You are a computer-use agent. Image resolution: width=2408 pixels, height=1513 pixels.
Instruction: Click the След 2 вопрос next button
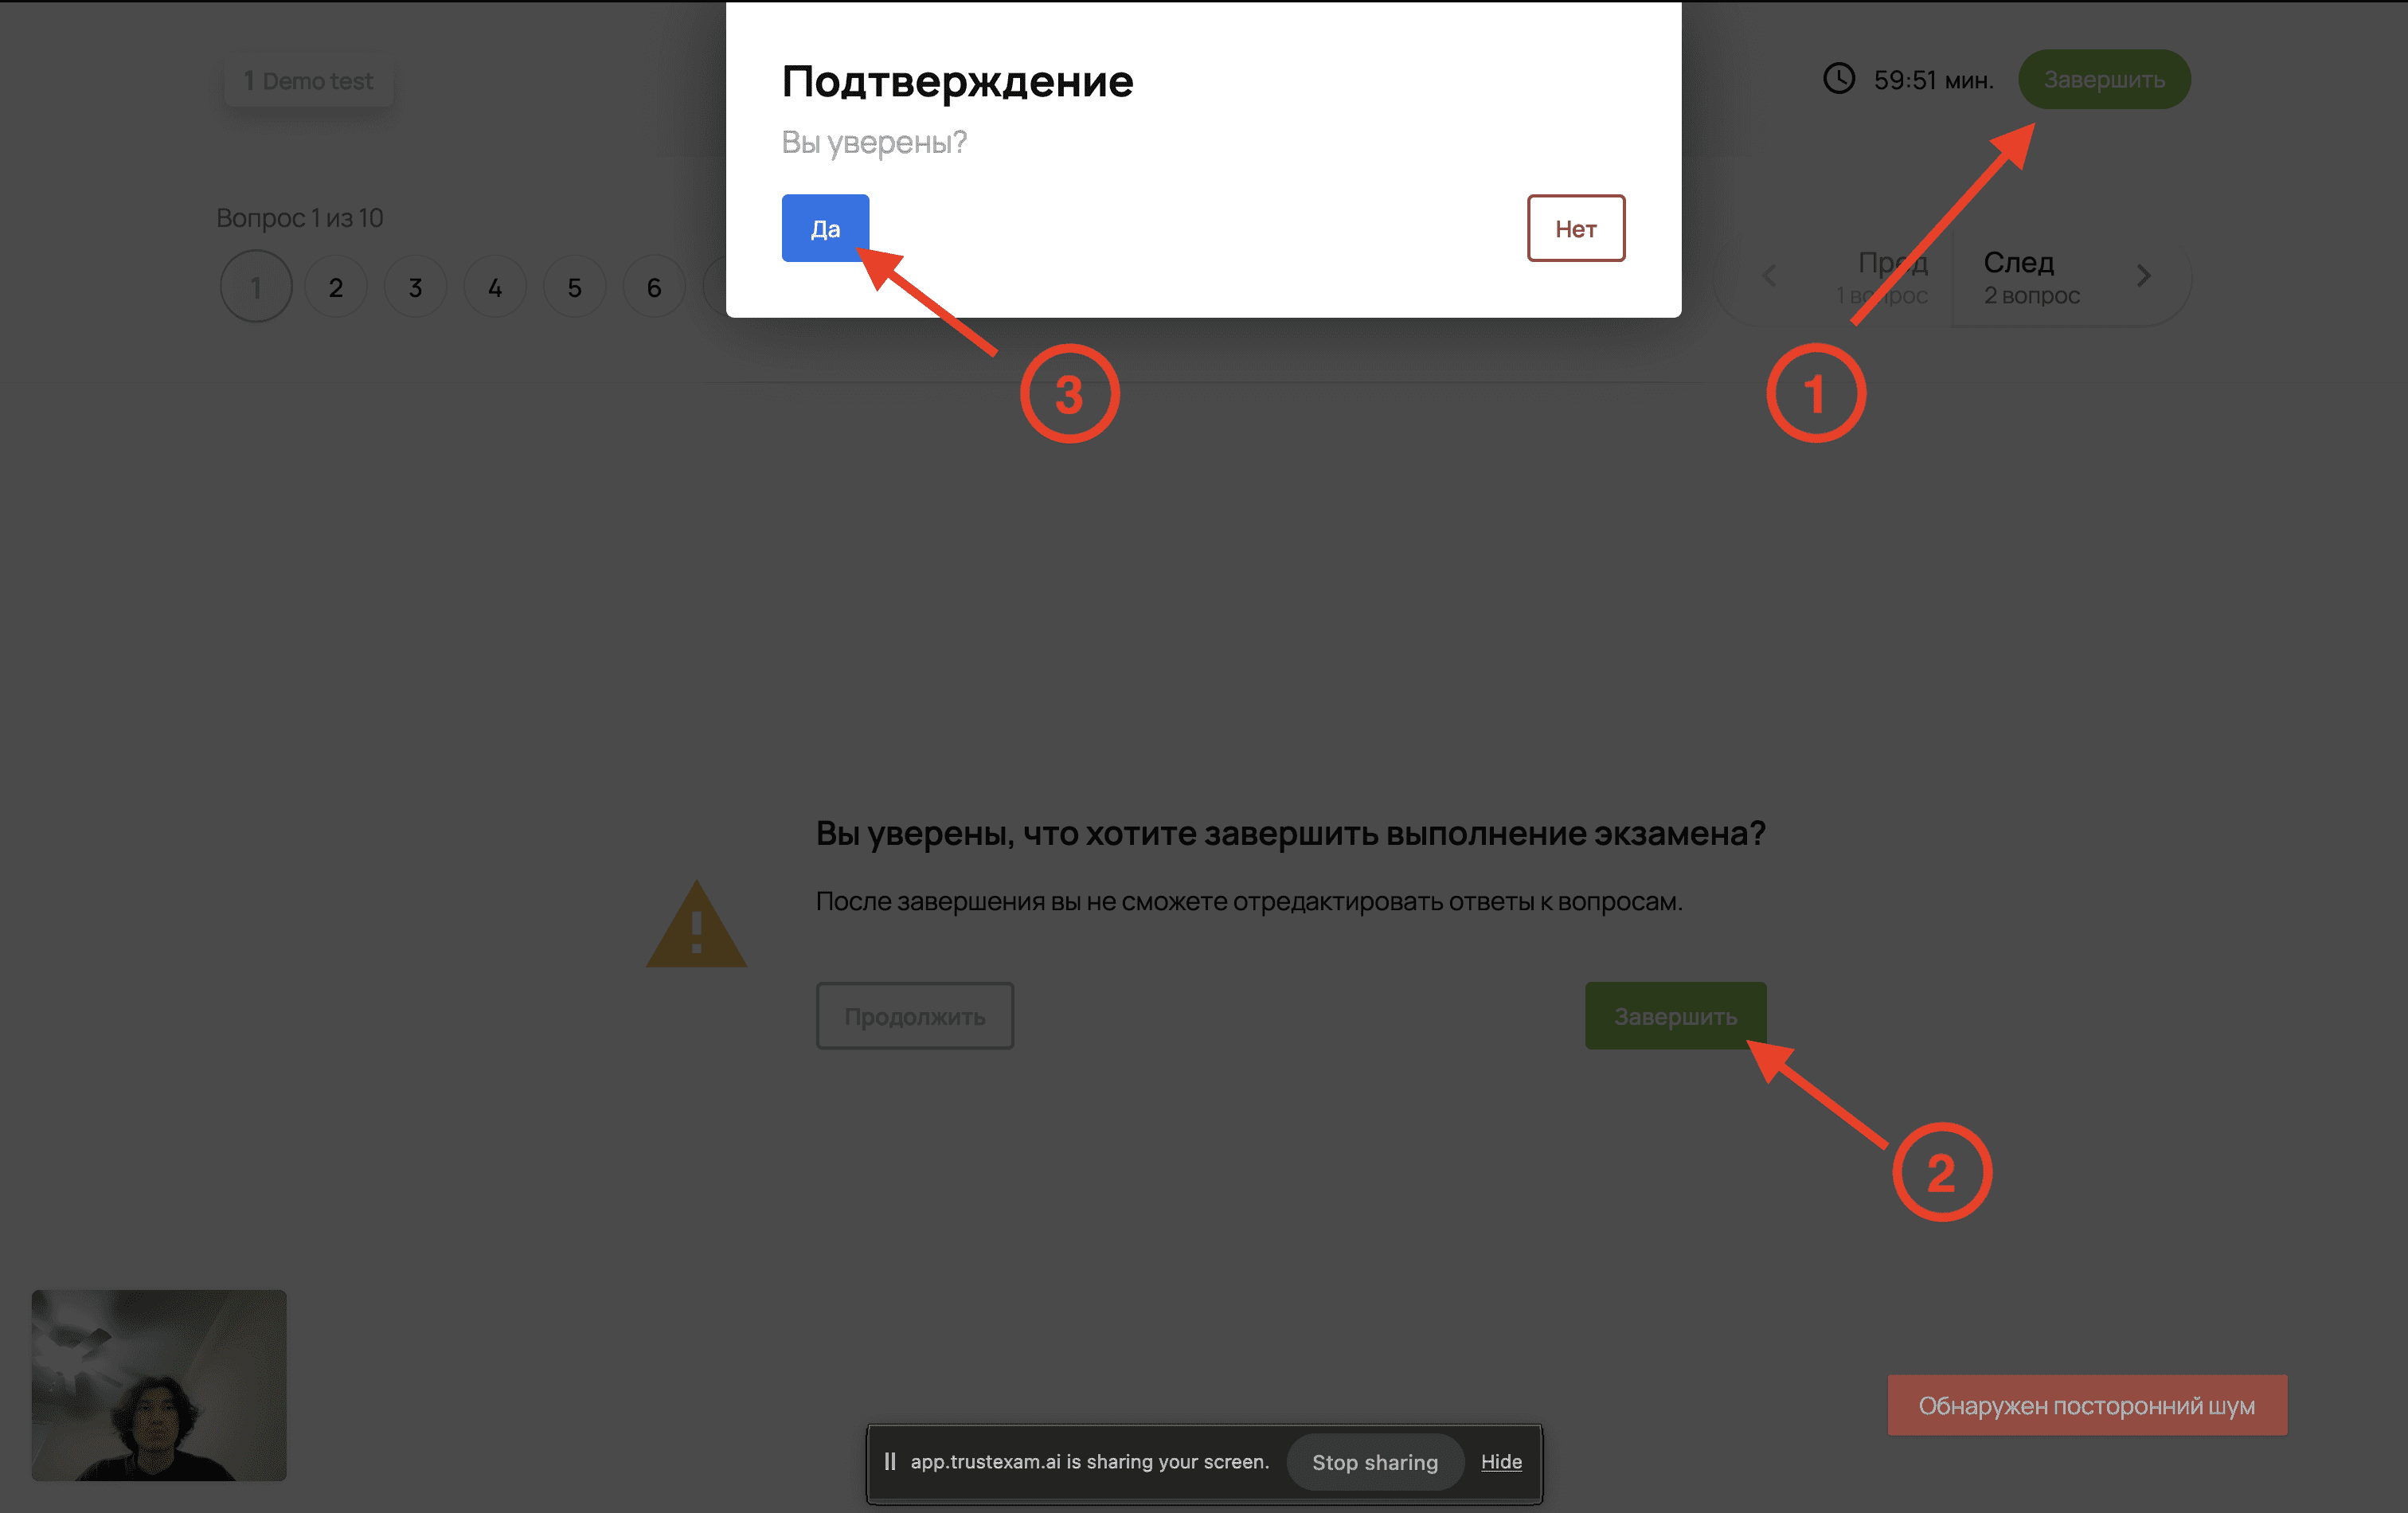(2070, 277)
